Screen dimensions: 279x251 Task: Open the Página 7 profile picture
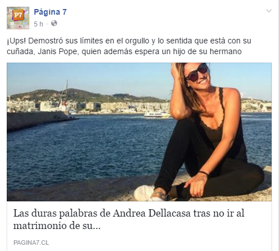click(18, 18)
